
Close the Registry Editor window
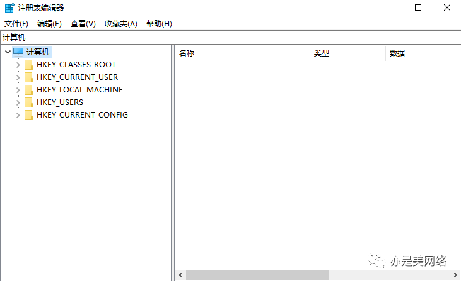[447, 8]
